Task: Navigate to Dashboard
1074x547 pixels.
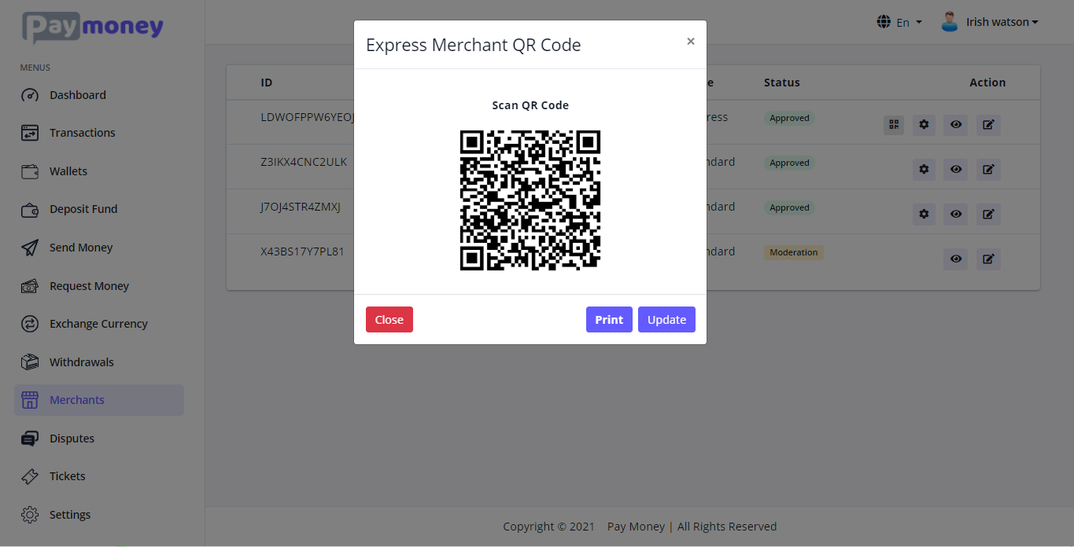Action: pos(78,94)
